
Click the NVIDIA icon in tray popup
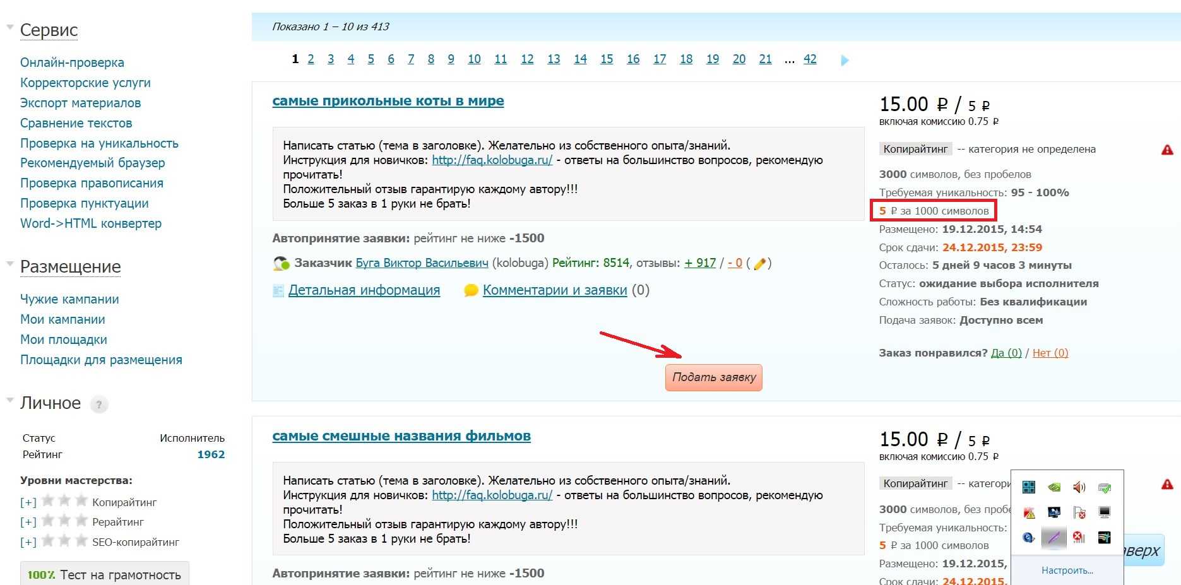1054,487
